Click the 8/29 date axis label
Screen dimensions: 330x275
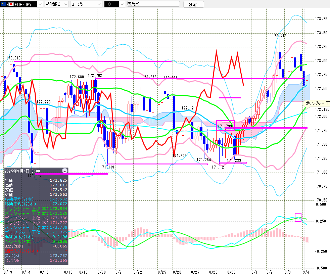tap(231, 272)
